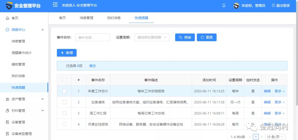This screenshot has width=298, height=140.
Task: Open the 10 条/页 page size dropdown
Action: pyautogui.click(x=275, y=137)
